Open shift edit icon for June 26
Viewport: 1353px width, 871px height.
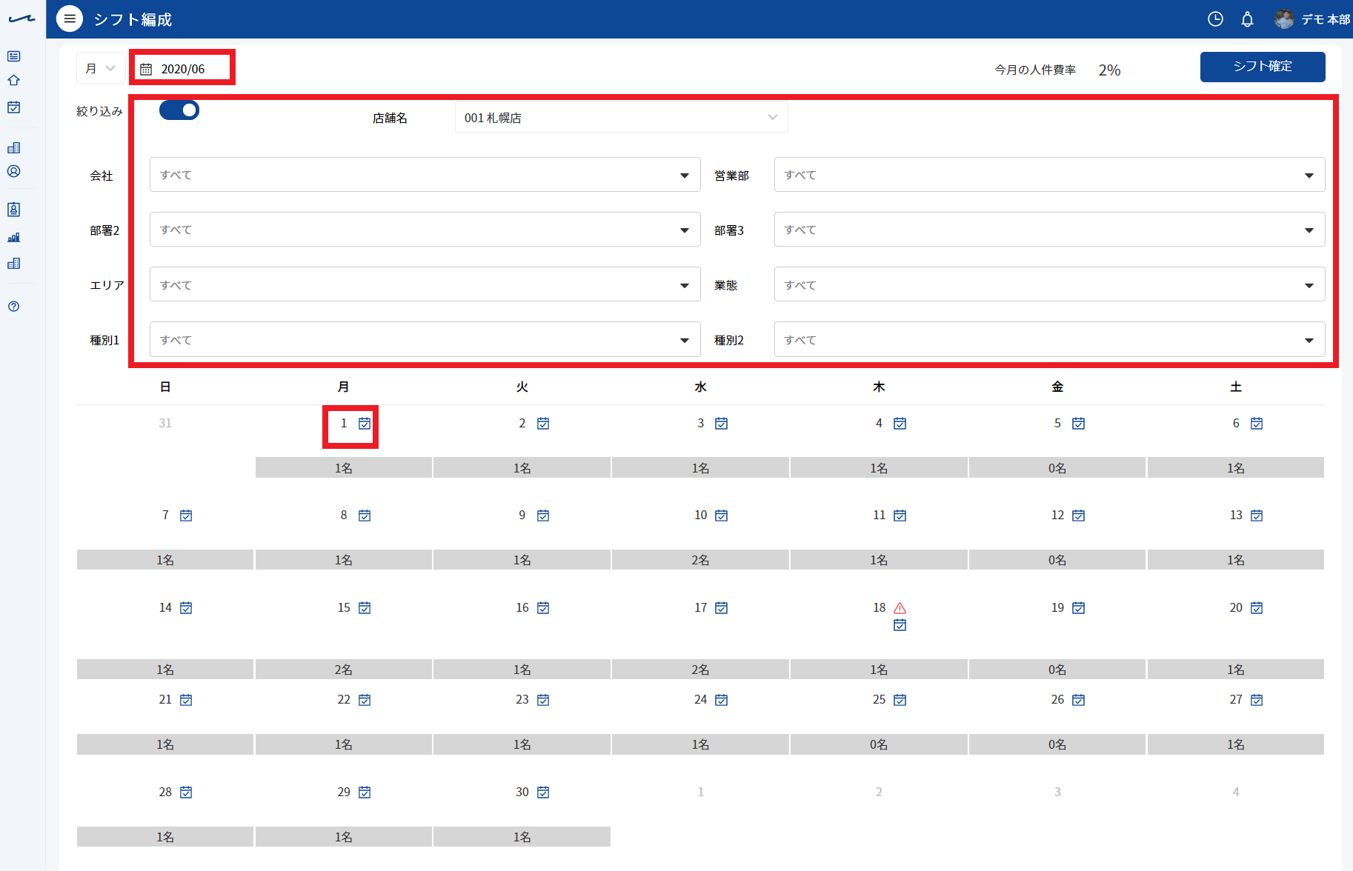click(x=1079, y=700)
